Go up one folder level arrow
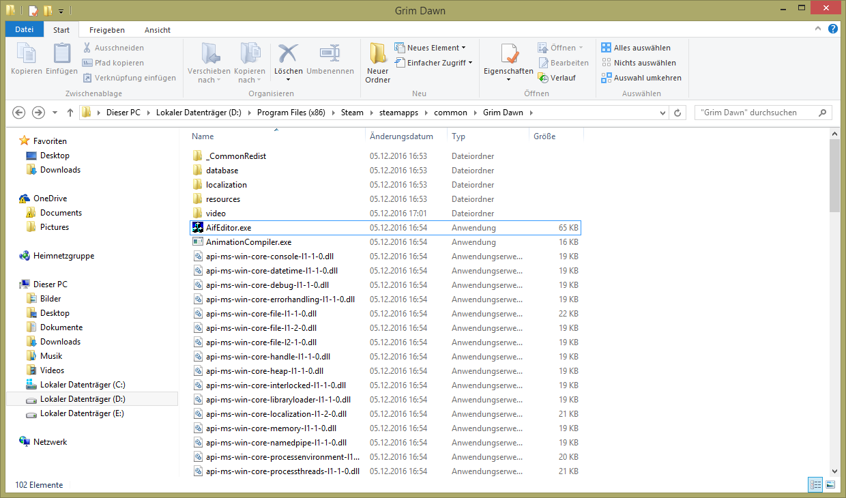 pyautogui.click(x=70, y=113)
